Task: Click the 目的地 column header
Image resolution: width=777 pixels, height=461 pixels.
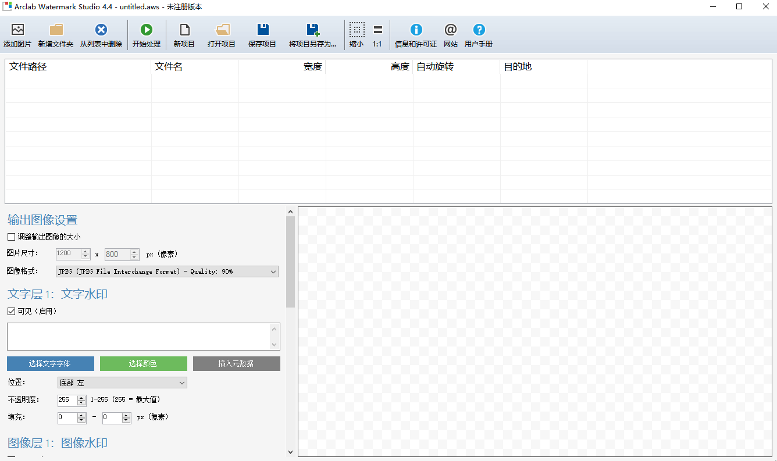Action: [x=544, y=67]
